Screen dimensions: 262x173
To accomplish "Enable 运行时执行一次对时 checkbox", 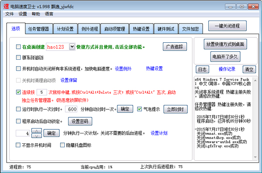I will [x=18, y=109].
